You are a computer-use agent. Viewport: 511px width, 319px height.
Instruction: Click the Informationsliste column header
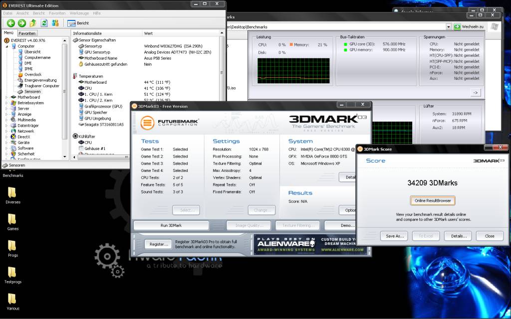[x=107, y=33]
